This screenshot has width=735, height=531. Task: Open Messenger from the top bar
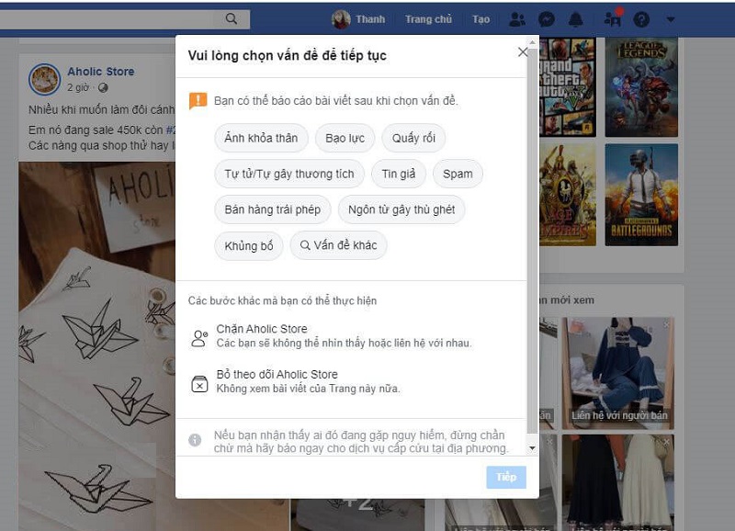(x=546, y=18)
